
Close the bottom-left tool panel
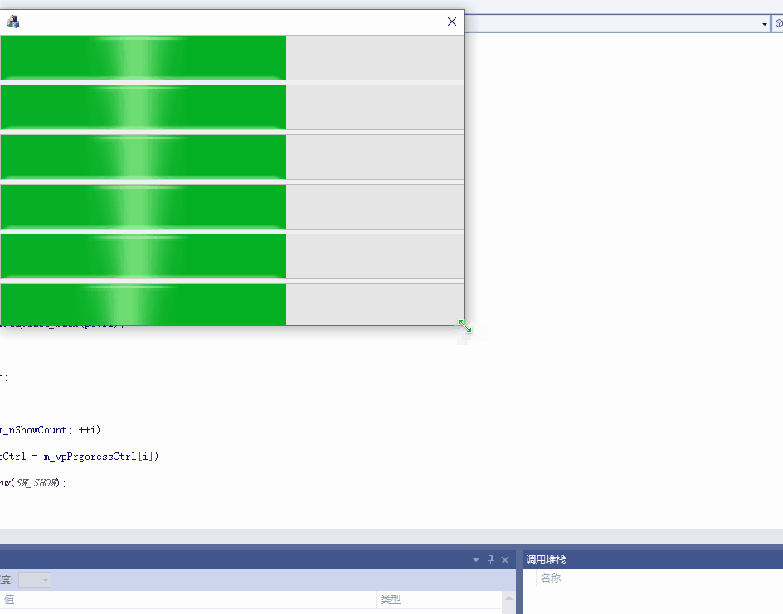tap(505, 560)
